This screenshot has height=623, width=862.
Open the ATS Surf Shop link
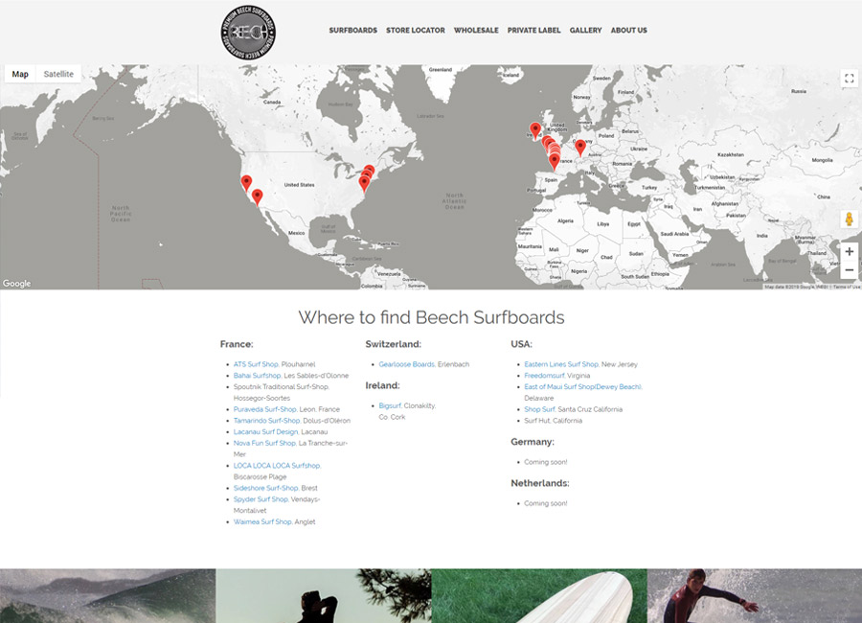pyautogui.click(x=256, y=365)
